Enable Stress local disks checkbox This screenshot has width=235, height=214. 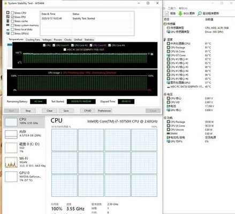click(x=12, y=29)
